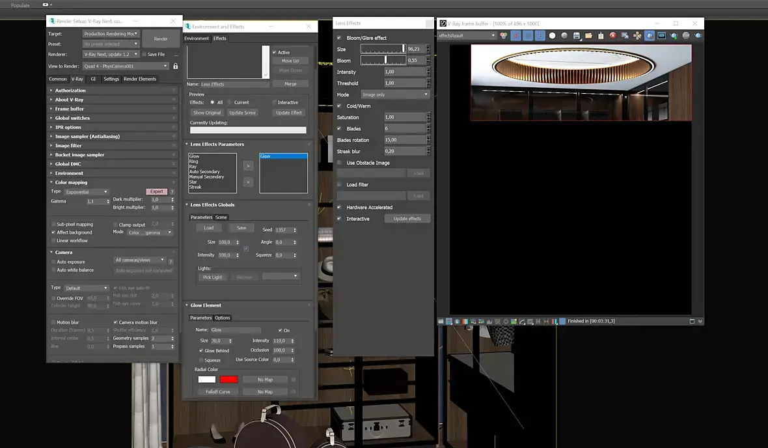This screenshot has height=448, width=768.
Task: Uncheck Hardware Accelerated option
Action: 339,207
